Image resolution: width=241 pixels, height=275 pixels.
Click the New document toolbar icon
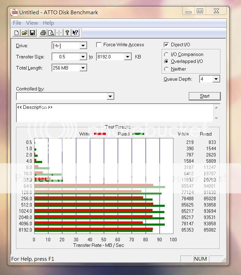point(16,33)
